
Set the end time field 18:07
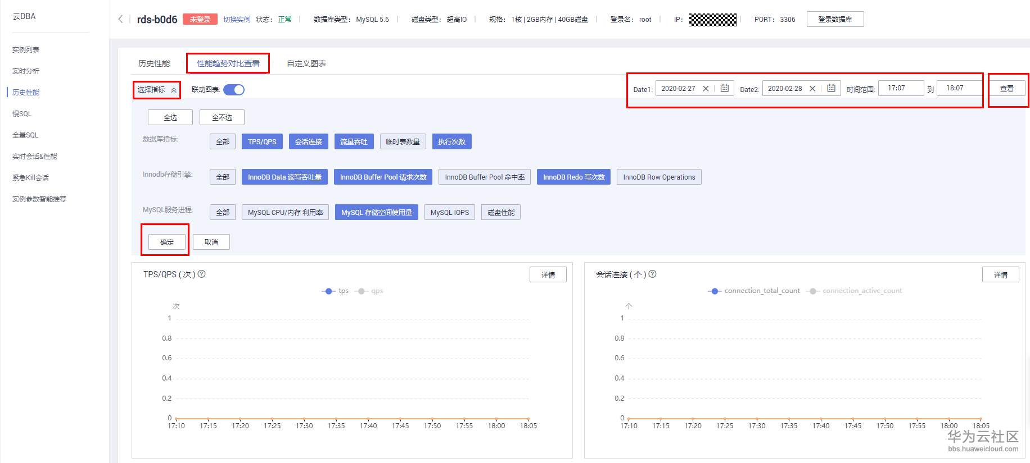click(x=959, y=88)
